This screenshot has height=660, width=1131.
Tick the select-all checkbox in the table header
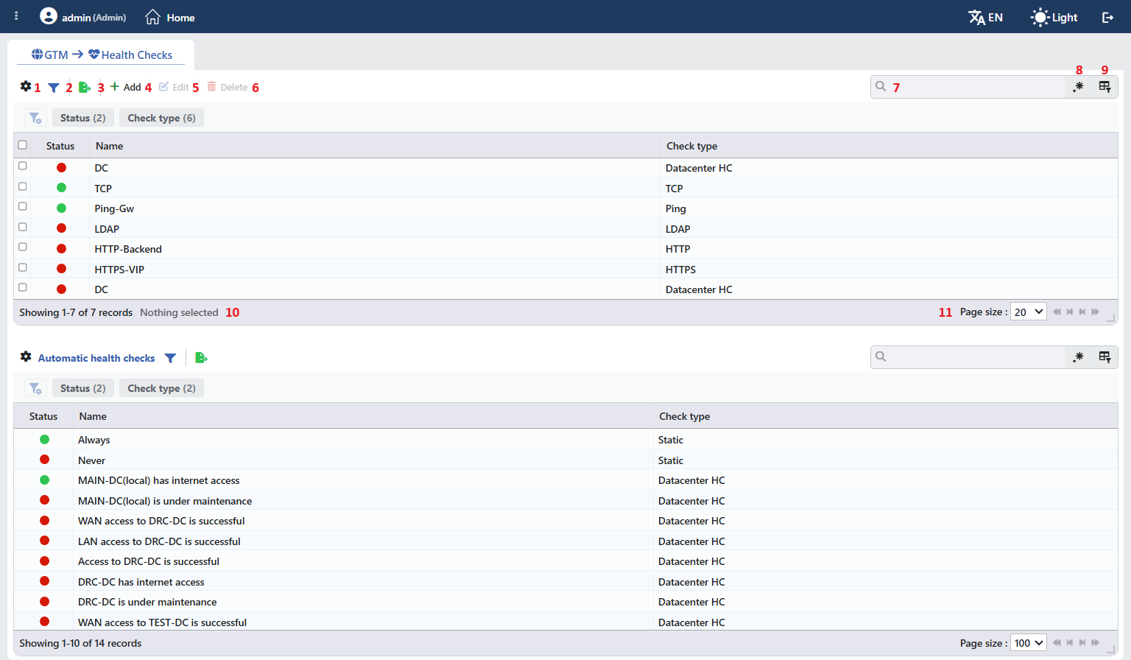pos(23,145)
